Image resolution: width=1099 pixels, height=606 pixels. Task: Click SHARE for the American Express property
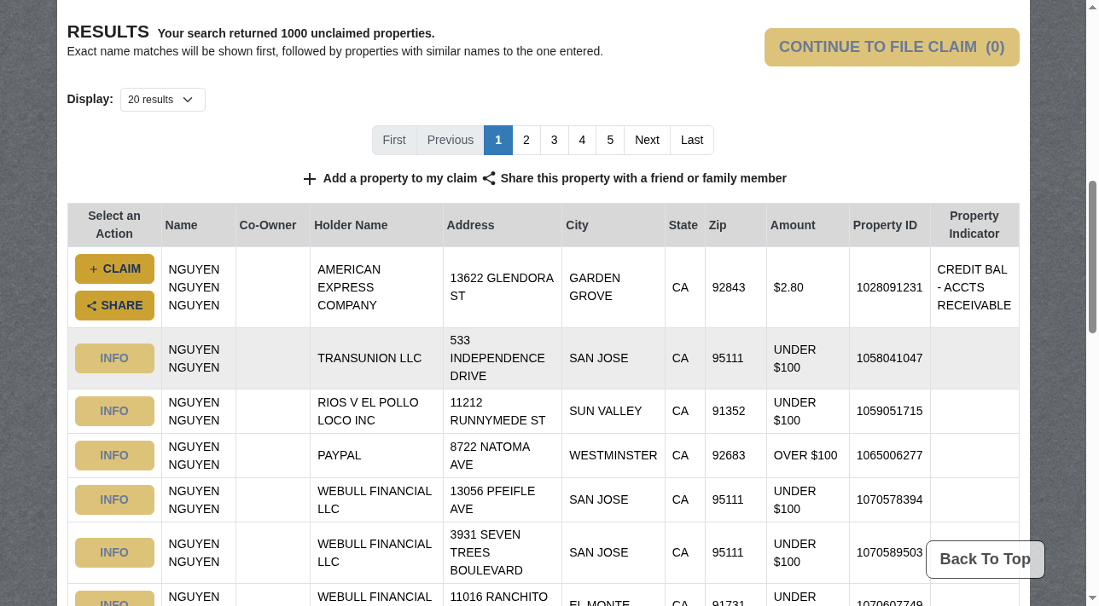point(114,305)
